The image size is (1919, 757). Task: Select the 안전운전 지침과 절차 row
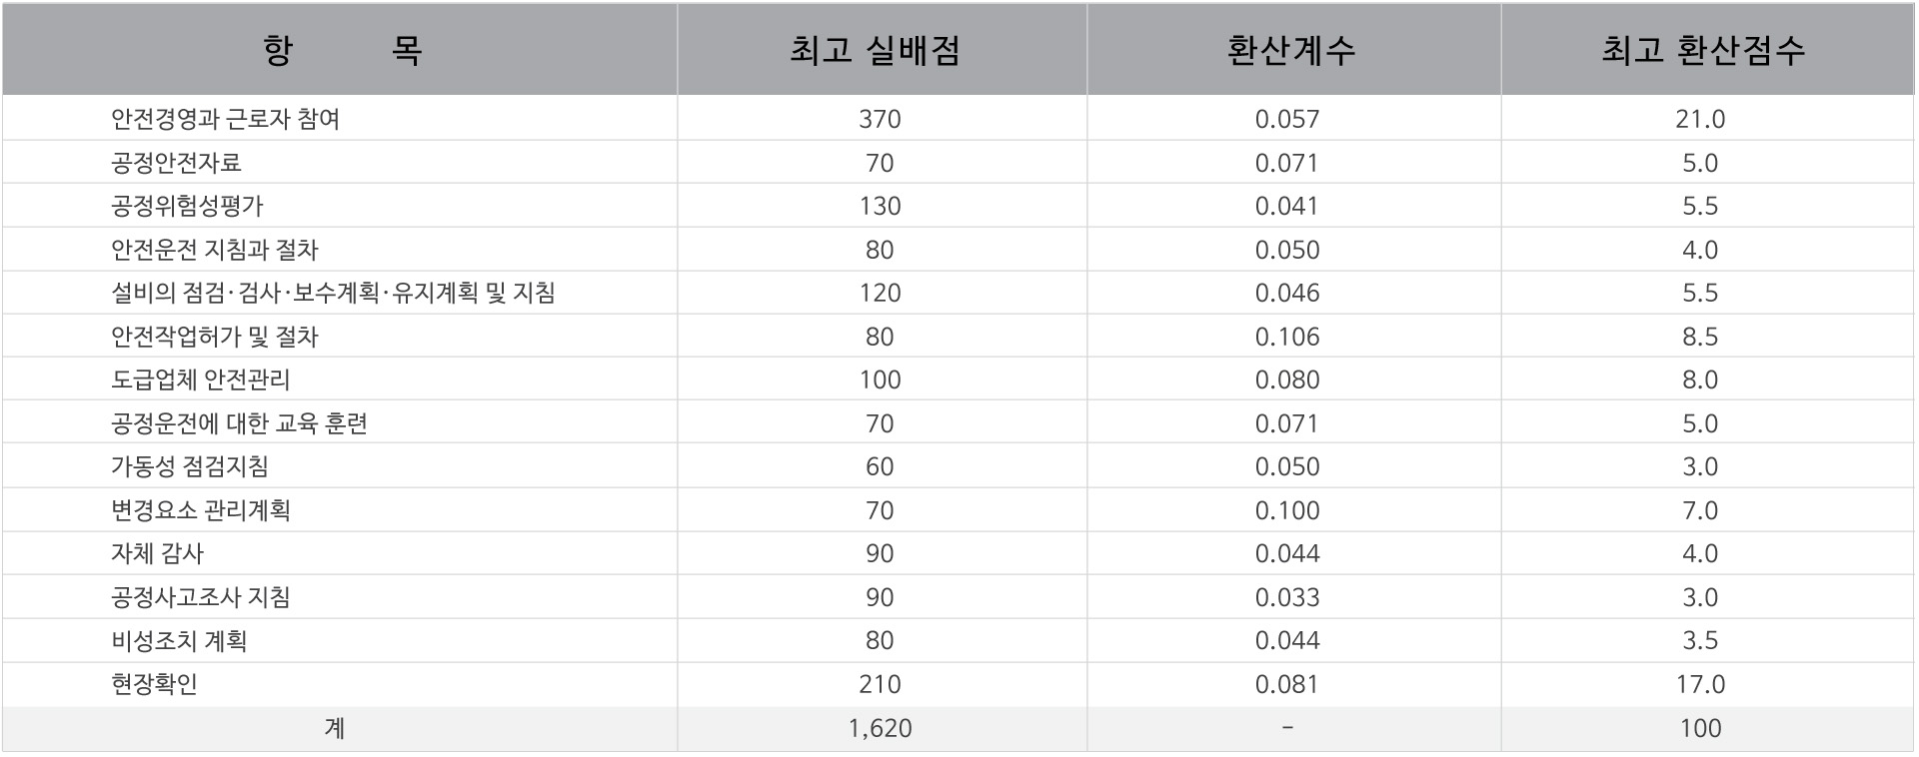pos(214,250)
